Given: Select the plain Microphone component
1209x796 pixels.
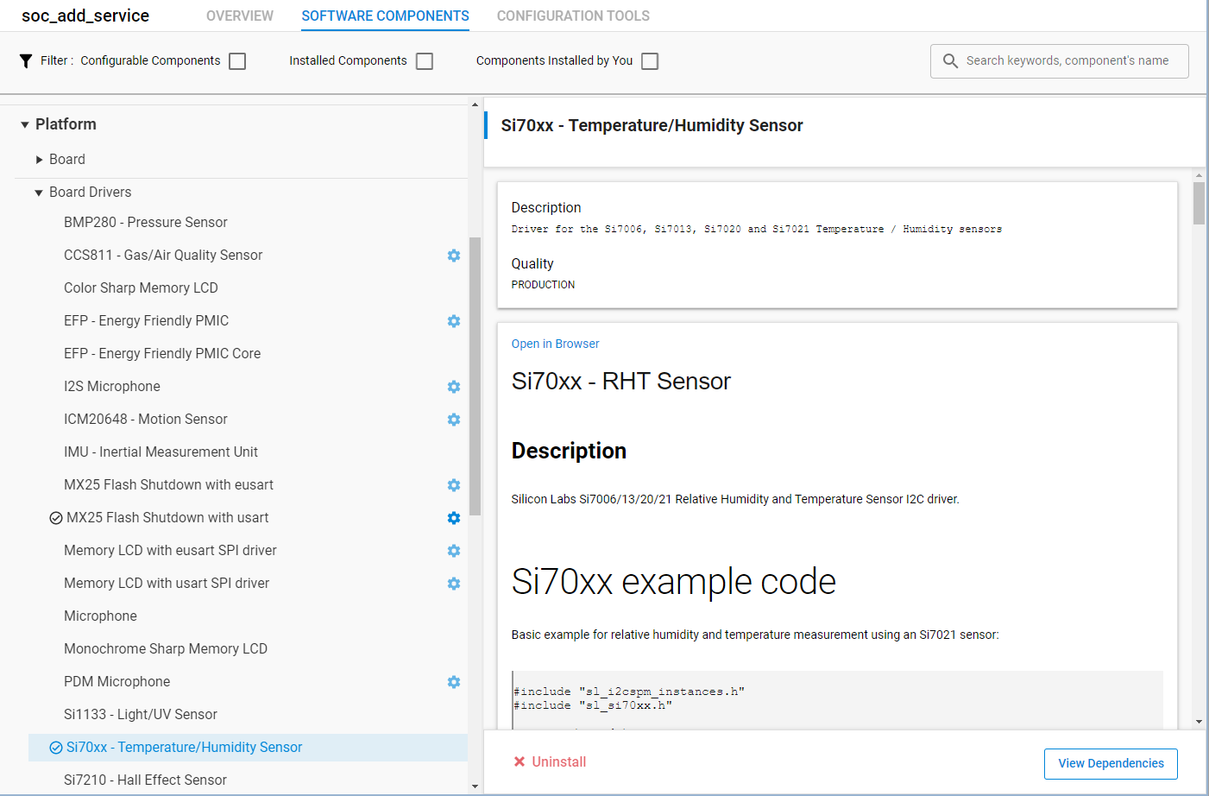Looking at the screenshot, I should 100,616.
